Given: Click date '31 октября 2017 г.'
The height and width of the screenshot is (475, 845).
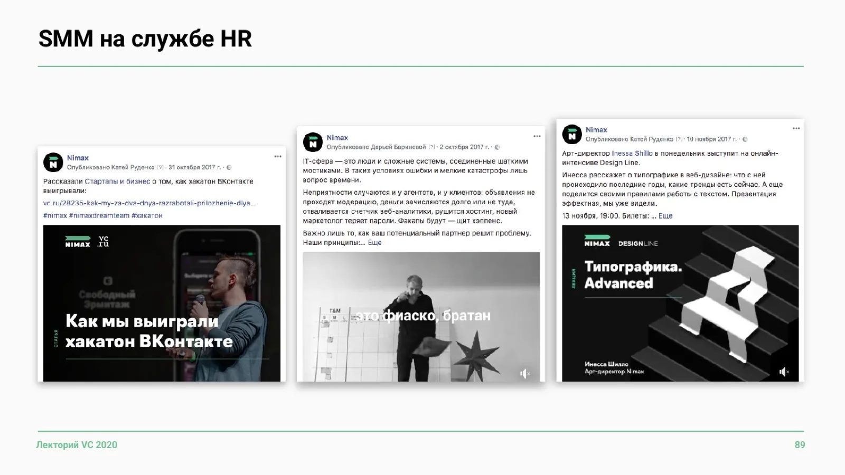Looking at the screenshot, I should click(195, 167).
